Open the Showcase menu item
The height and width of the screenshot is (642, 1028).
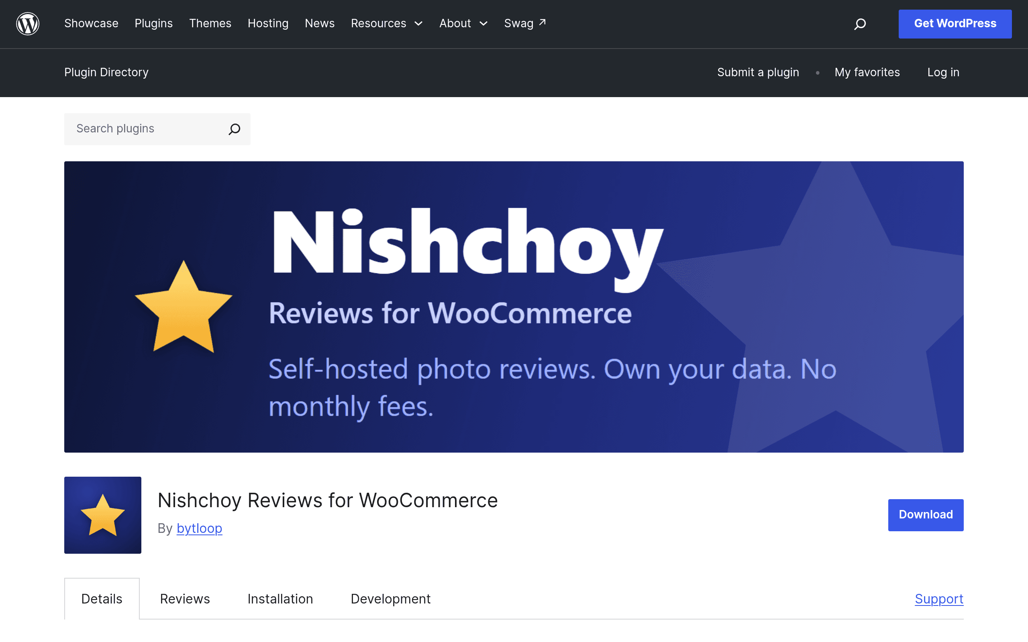point(91,23)
